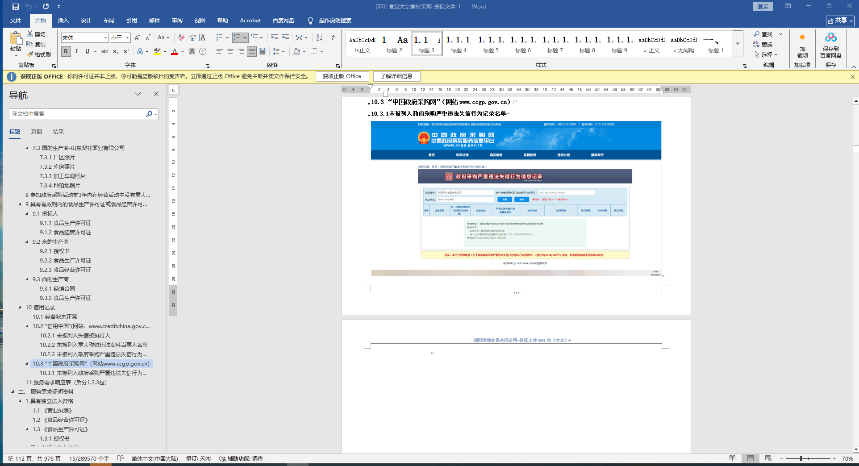The height and width of the screenshot is (466, 859).
Task: Clear all formatting with the eraser icon
Action: point(181,37)
